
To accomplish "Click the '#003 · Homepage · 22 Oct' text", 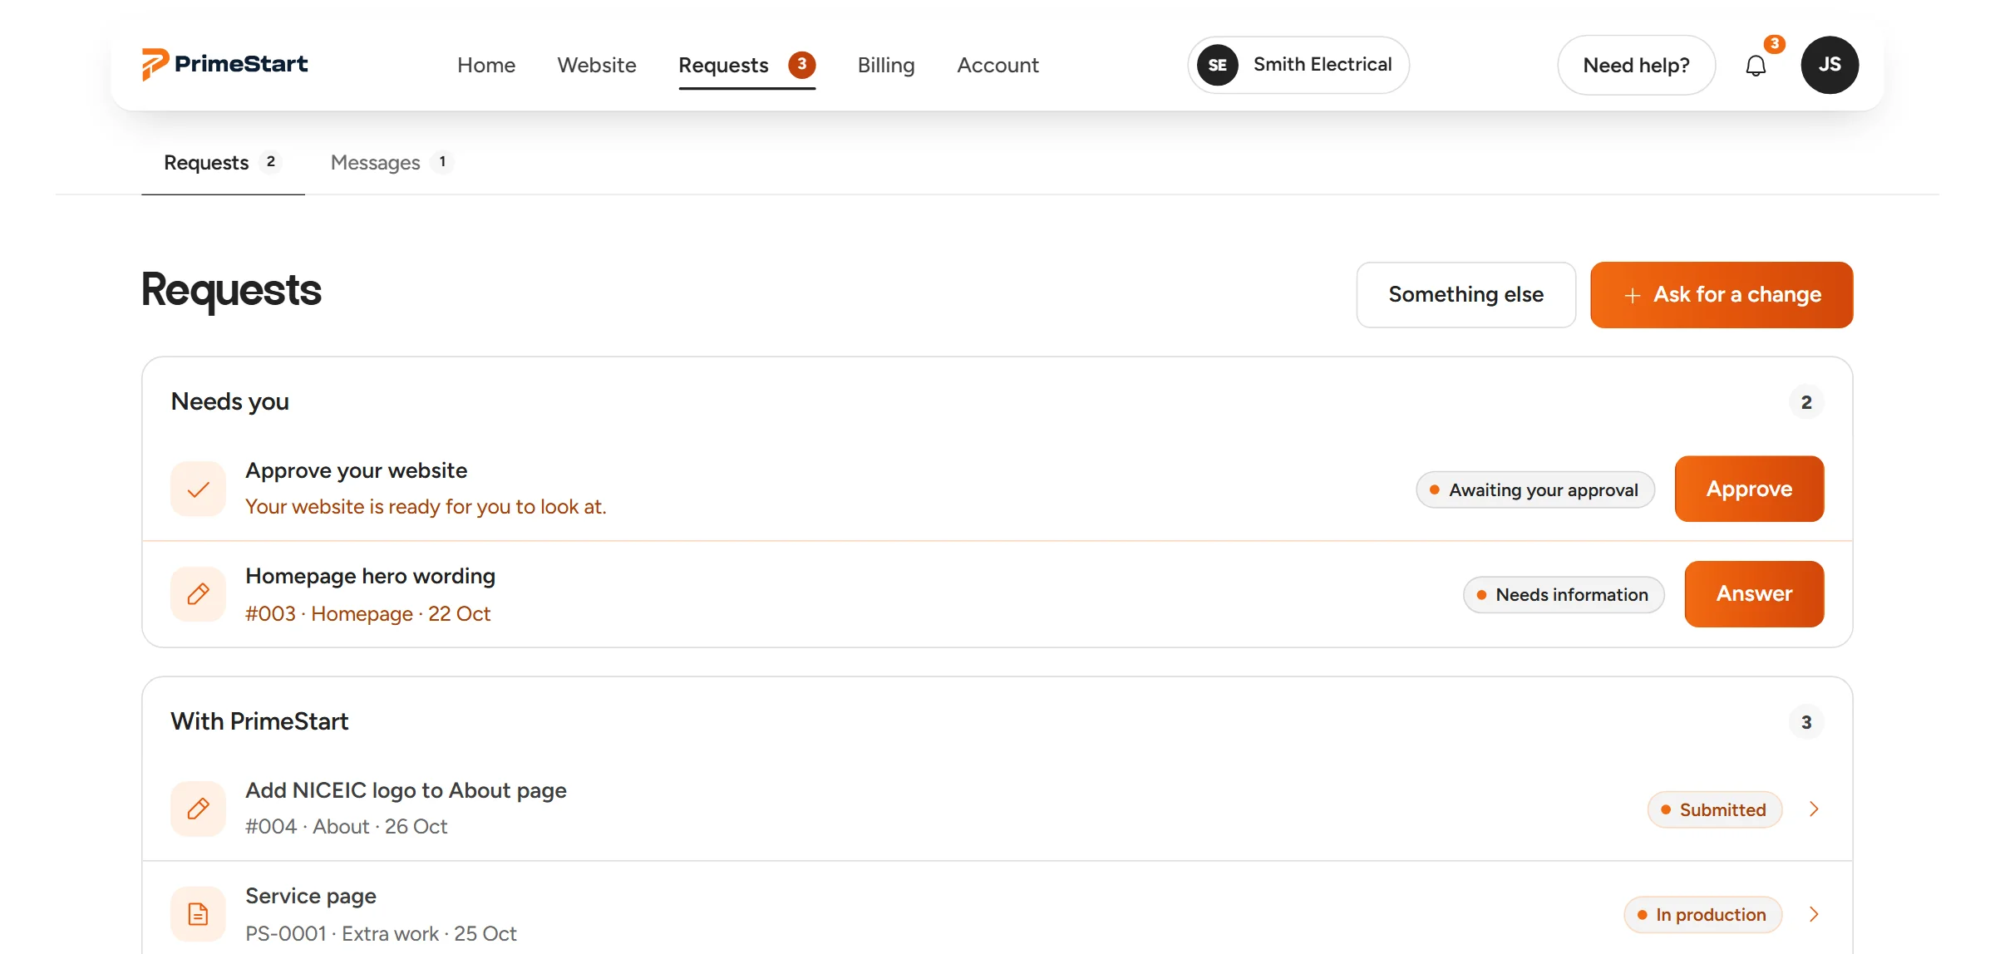I will 367,613.
